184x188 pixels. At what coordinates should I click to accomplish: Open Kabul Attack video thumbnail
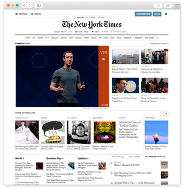tap(126, 56)
